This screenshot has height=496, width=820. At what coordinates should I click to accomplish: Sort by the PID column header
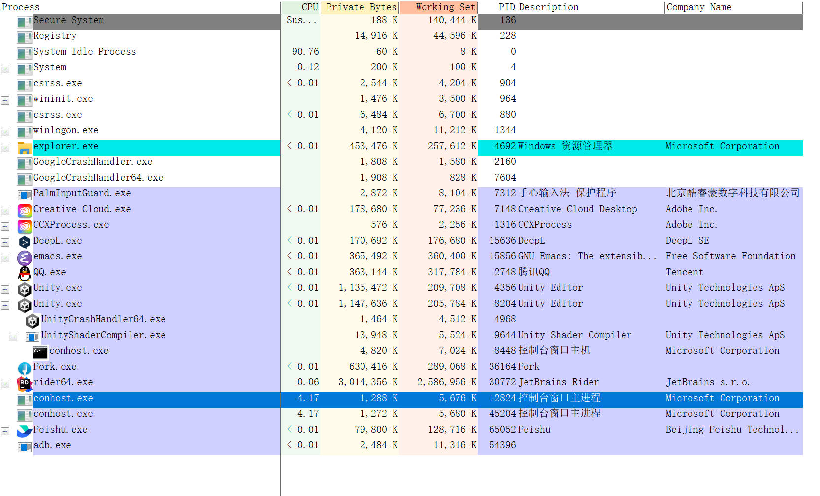[x=497, y=7]
